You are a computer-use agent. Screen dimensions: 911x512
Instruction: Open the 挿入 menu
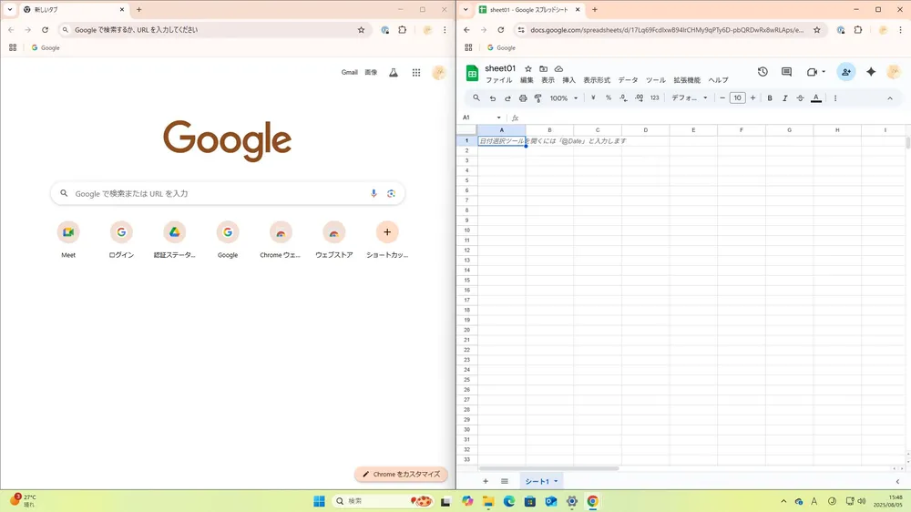click(x=568, y=80)
